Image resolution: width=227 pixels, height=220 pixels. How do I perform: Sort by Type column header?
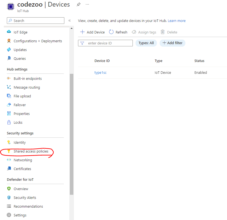[x=158, y=61]
